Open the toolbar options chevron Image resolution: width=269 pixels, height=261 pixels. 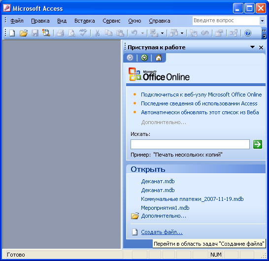pyautogui.click(x=264, y=33)
